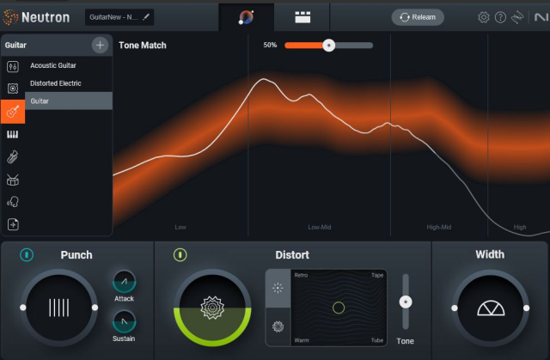Select the Acoustic Guitar target
This screenshot has width=550, height=360.
pyautogui.click(x=69, y=65)
